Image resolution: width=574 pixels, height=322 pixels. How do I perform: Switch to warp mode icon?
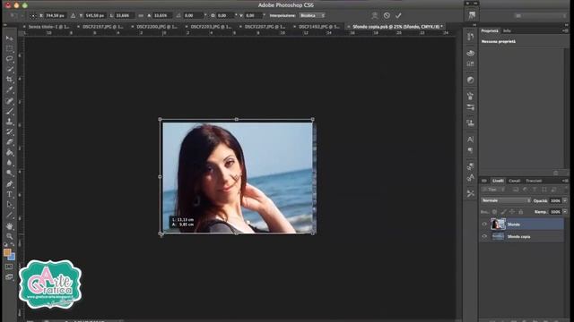[x=375, y=15]
